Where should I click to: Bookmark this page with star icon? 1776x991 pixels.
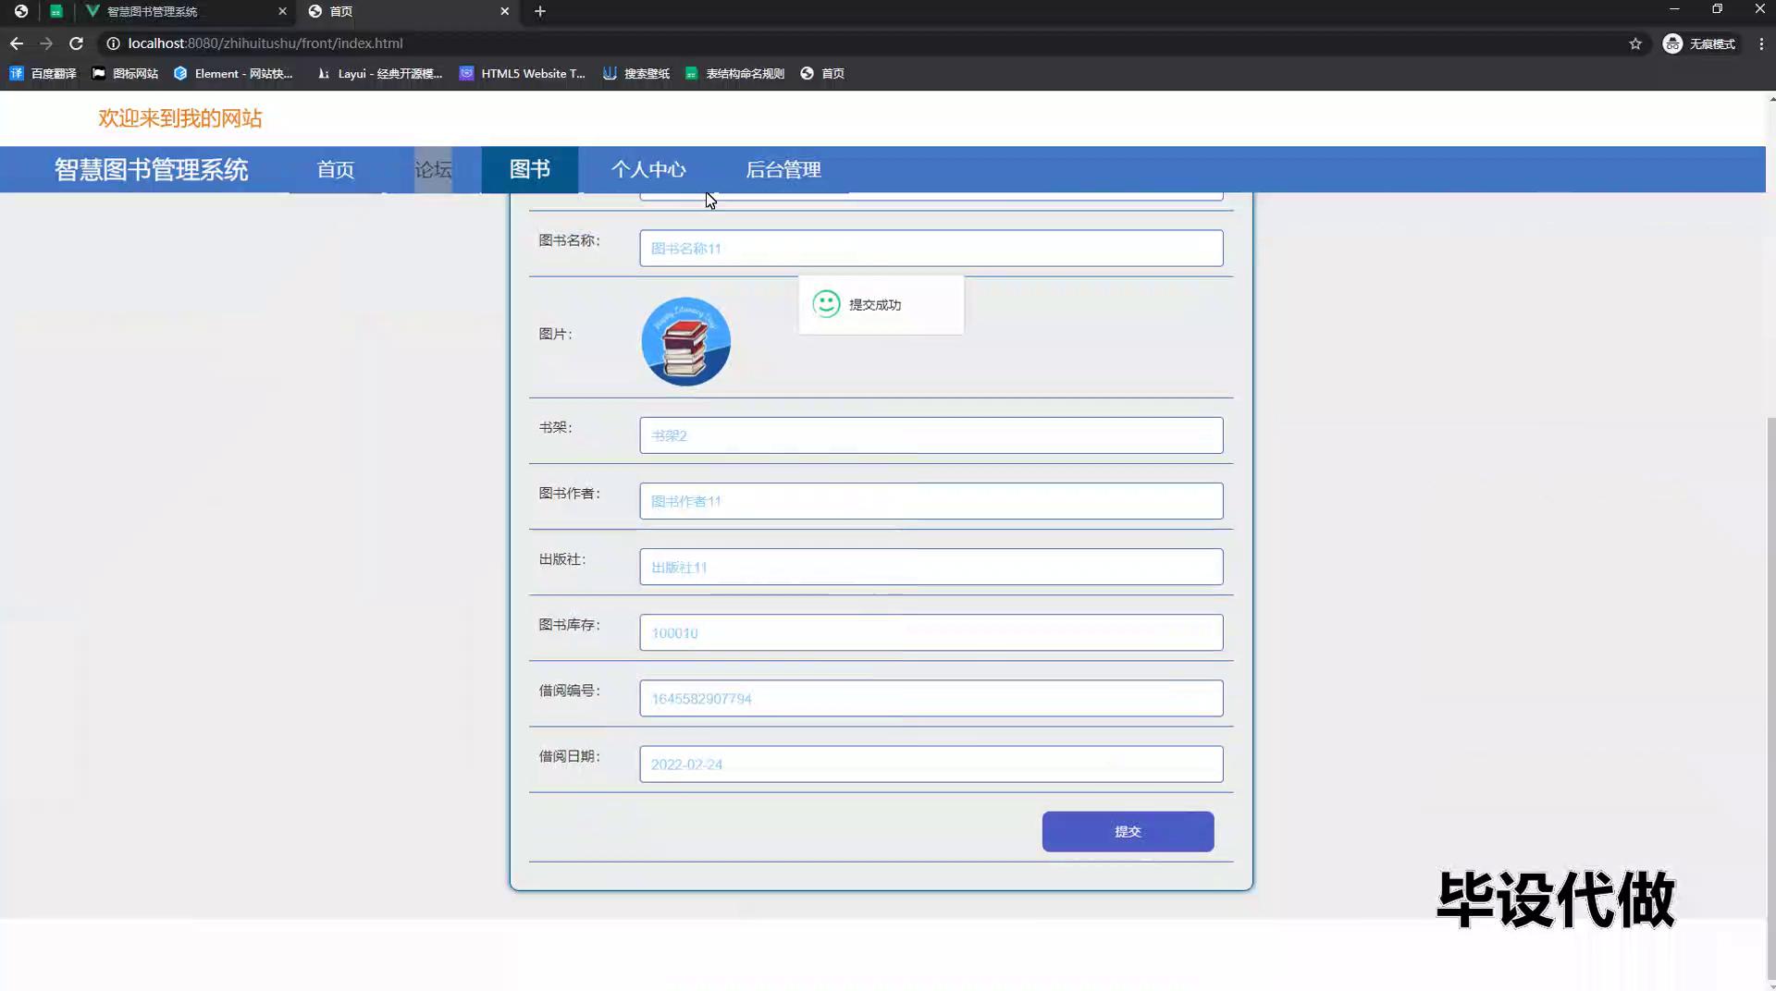(1635, 43)
